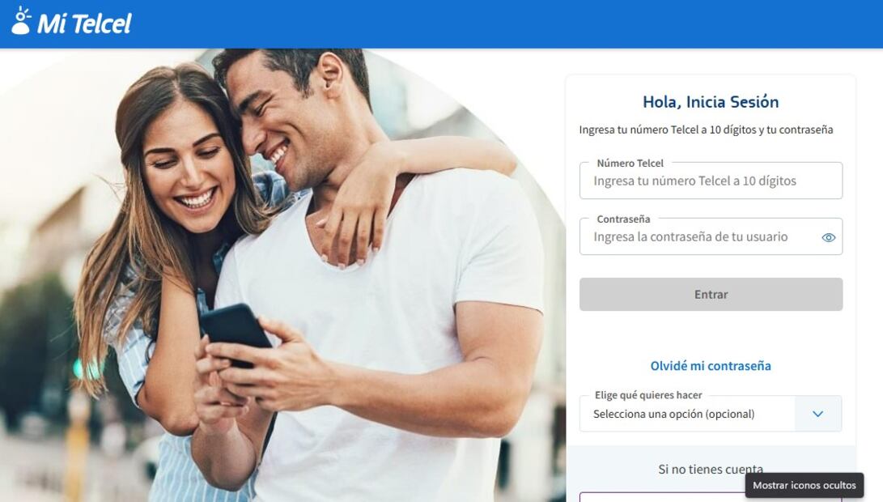Click the Mostrar iconos ocultos tooltip
This screenshot has width=883, height=502.
(804, 485)
